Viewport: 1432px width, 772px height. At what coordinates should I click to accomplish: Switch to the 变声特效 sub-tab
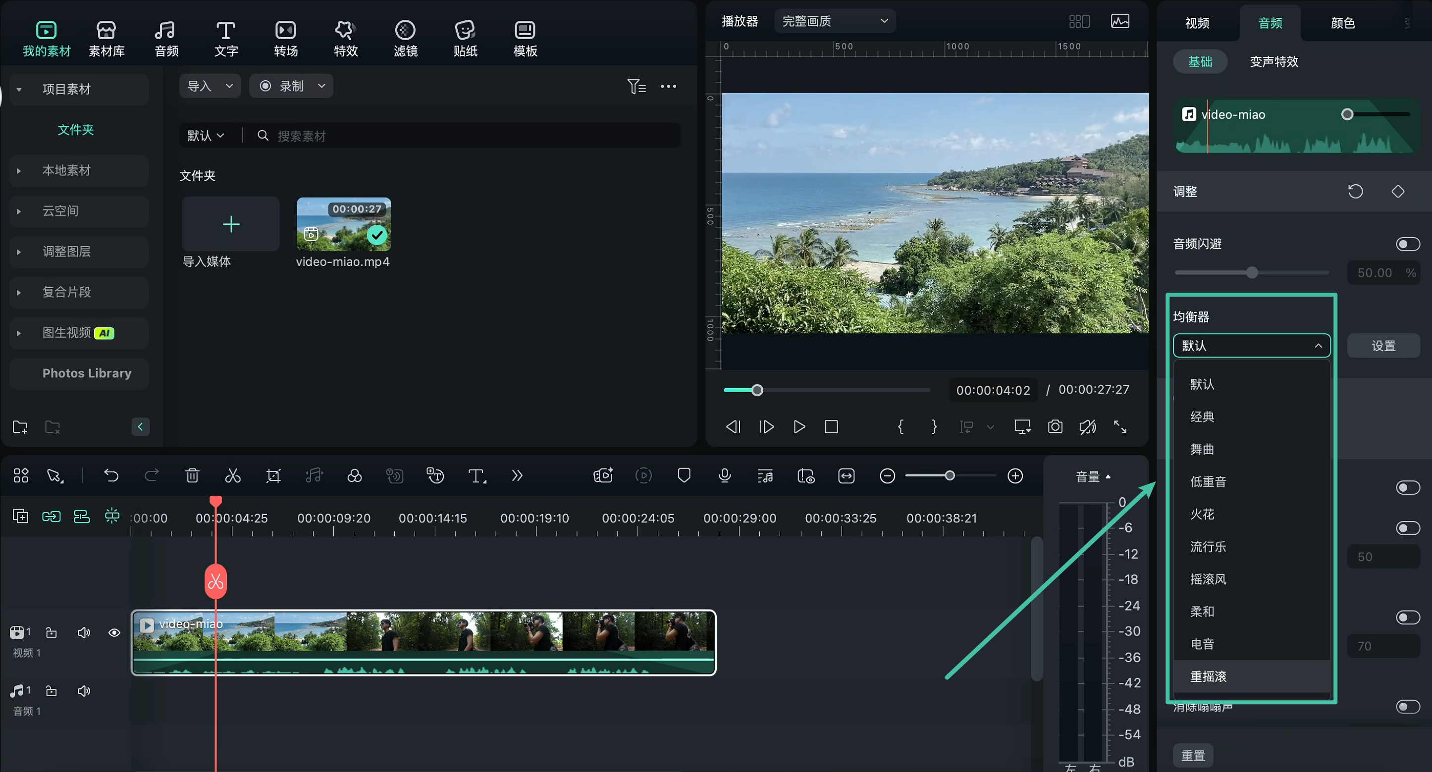[x=1273, y=62]
